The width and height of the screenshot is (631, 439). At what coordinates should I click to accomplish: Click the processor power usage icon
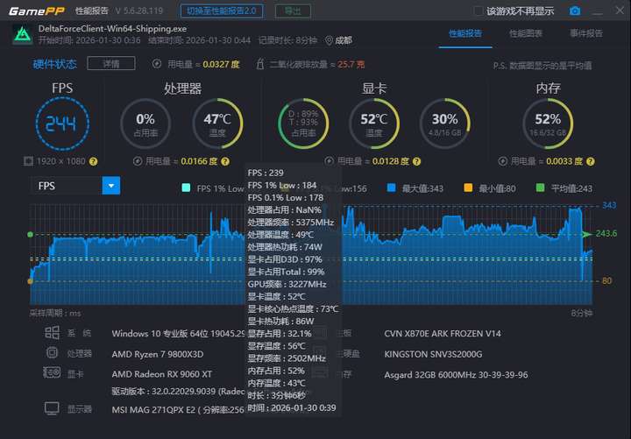(138, 161)
